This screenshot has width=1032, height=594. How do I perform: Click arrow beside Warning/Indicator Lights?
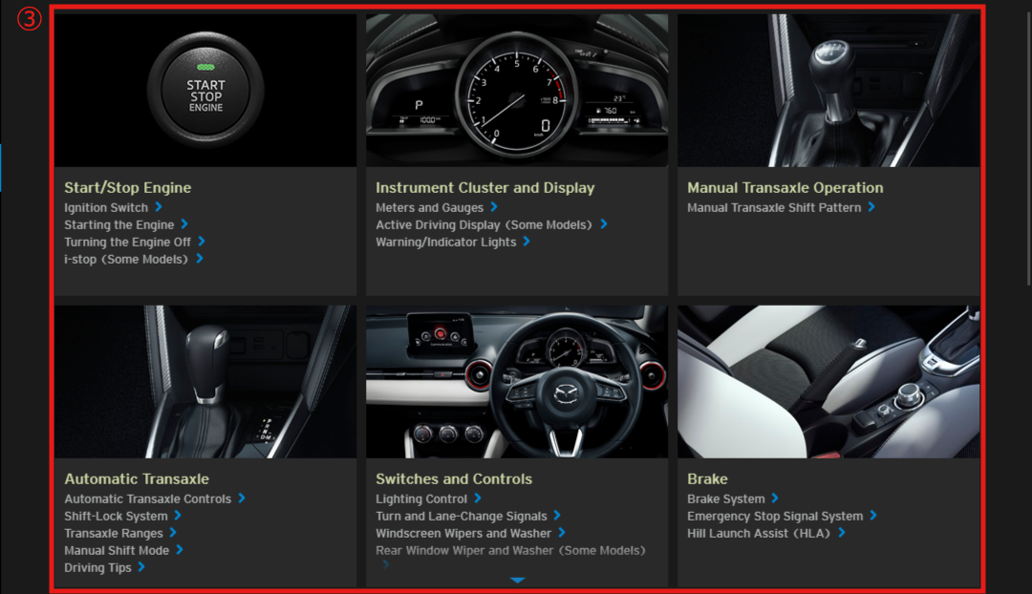(x=527, y=242)
